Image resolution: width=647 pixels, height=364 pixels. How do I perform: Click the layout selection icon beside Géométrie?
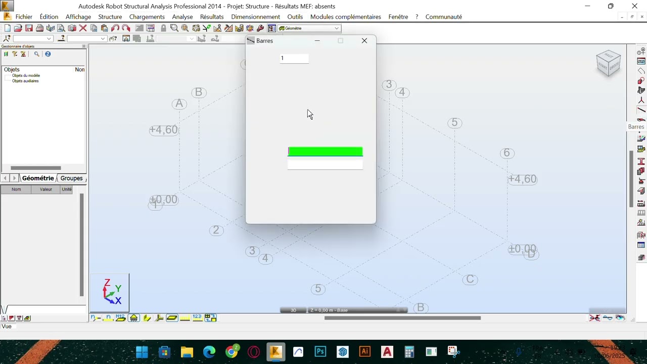click(x=271, y=28)
